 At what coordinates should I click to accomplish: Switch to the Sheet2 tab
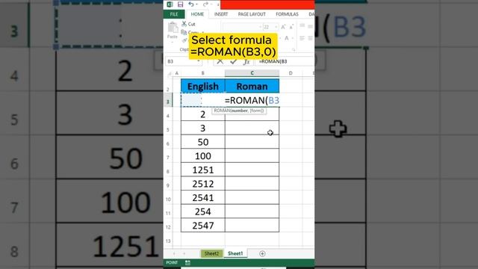click(211, 253)
